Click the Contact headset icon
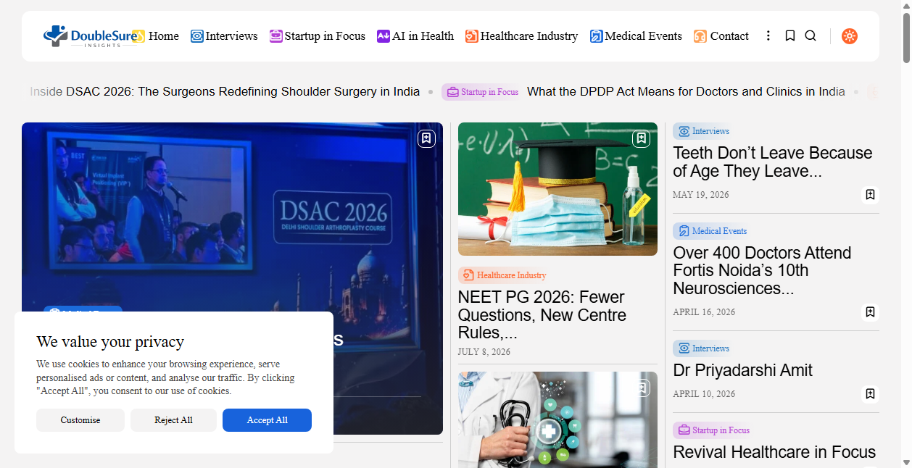The height and width of the screenshot is (468, 912). (700, 36)
